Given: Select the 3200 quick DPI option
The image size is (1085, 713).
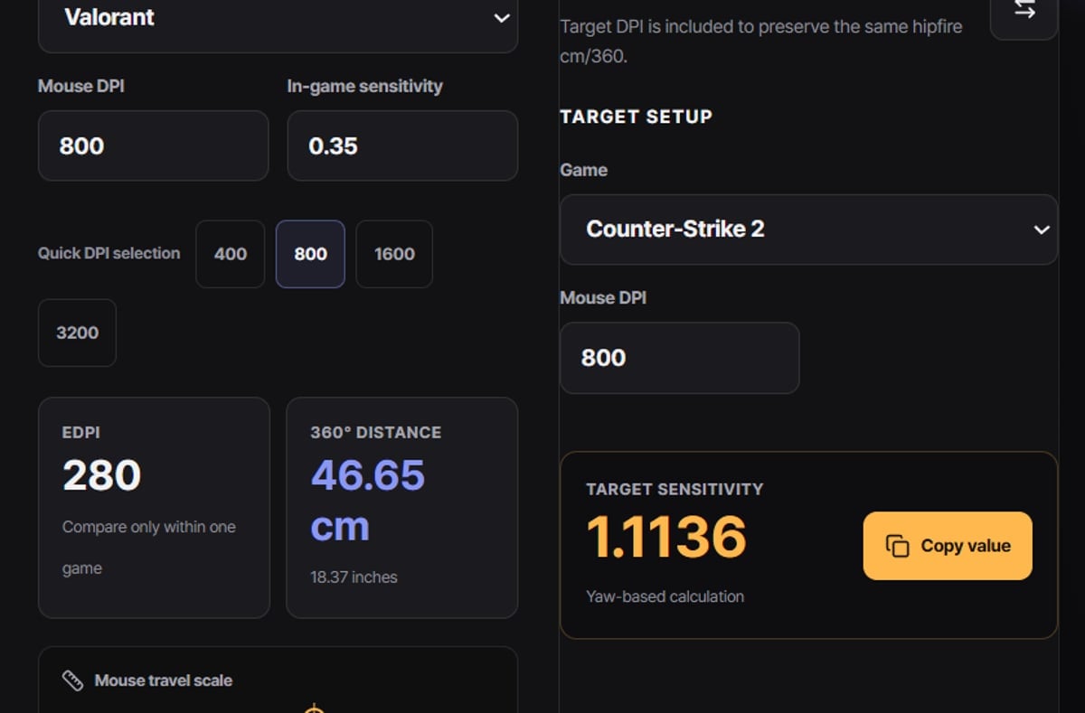Looking at the screenshot, I should point(77,333).
